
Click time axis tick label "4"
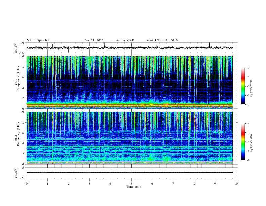pos(110,184)
